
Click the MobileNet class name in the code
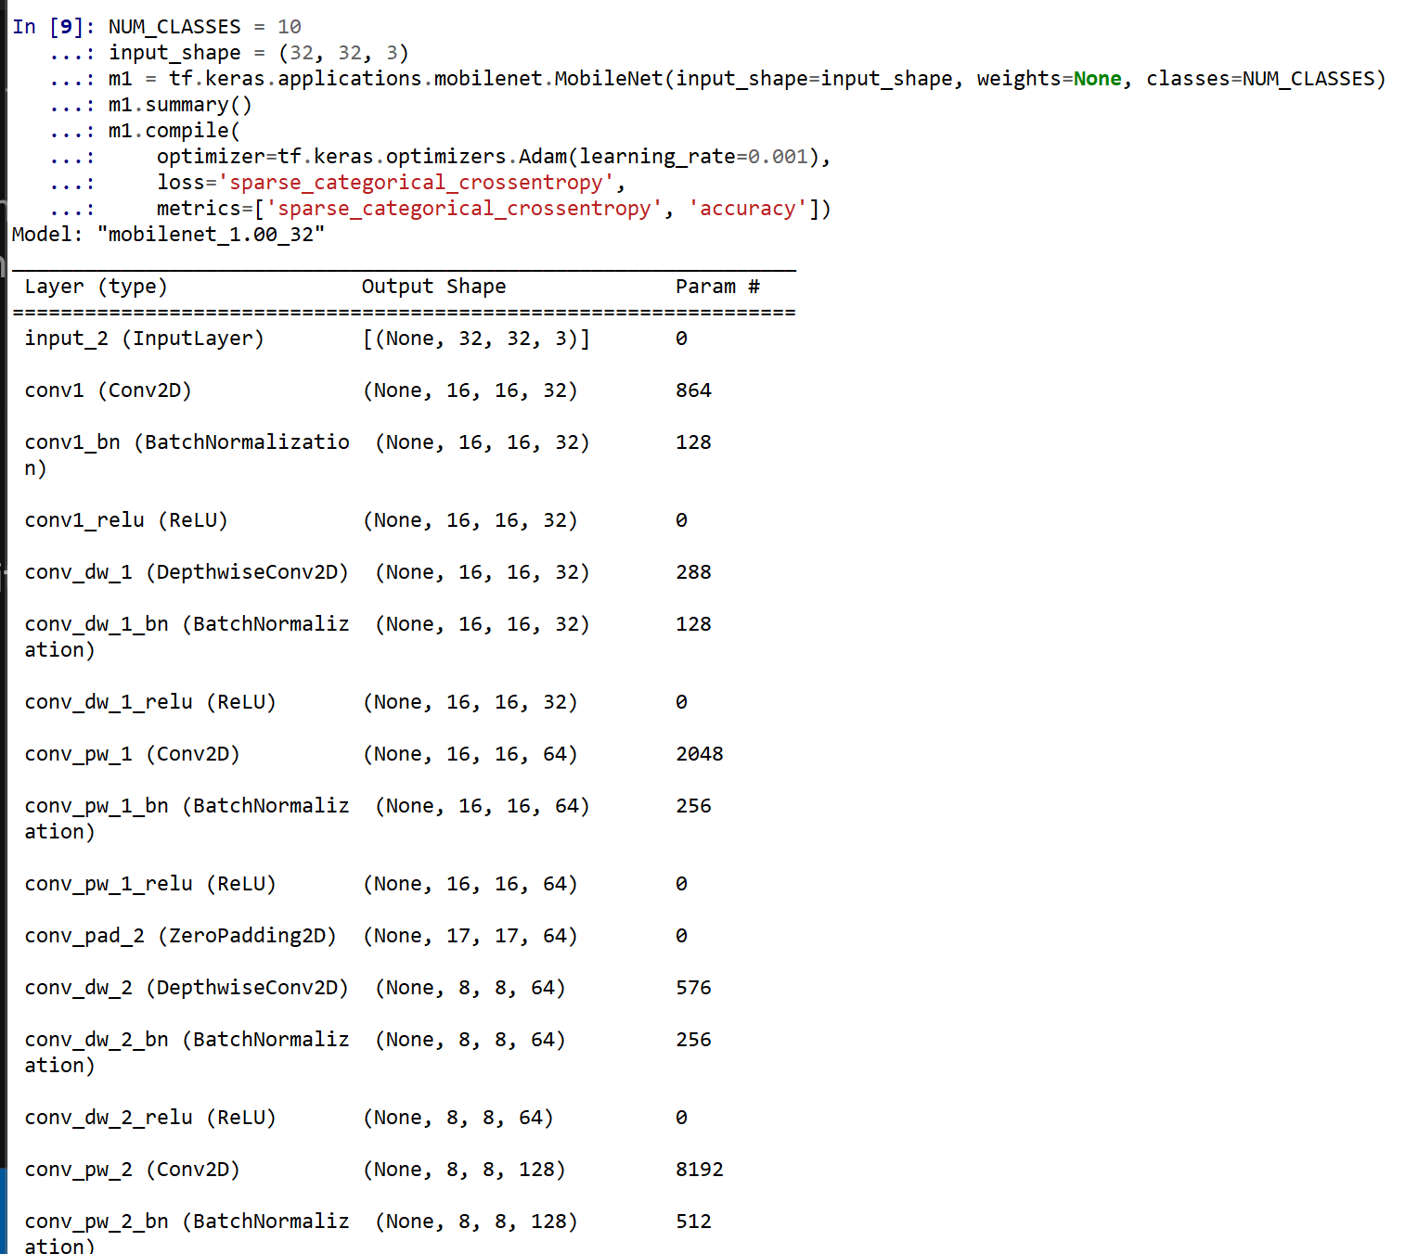pos(609,79)
